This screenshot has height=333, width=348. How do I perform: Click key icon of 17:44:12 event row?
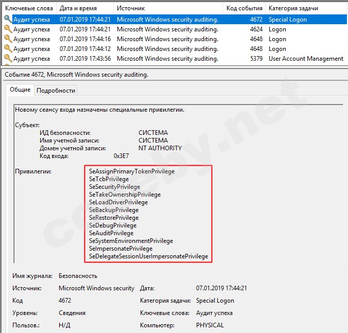(8, 48)
